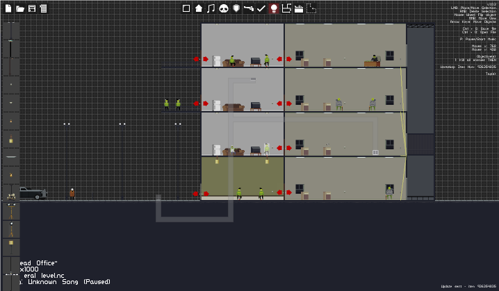
Task: Select the left hanging lamp in green room
Action: pyautogui.click(x=217, y=160)
